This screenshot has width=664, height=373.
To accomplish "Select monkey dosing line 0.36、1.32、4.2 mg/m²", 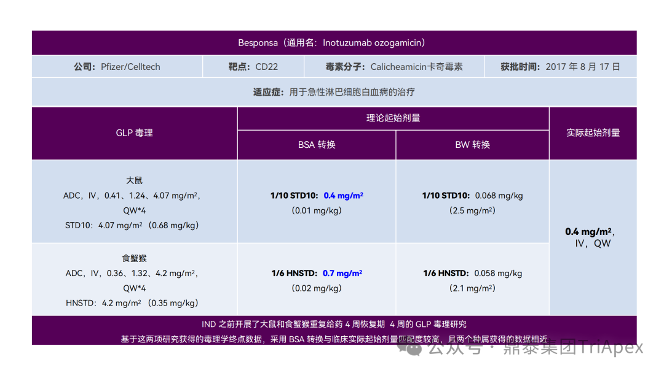I will tap(132, 273).
